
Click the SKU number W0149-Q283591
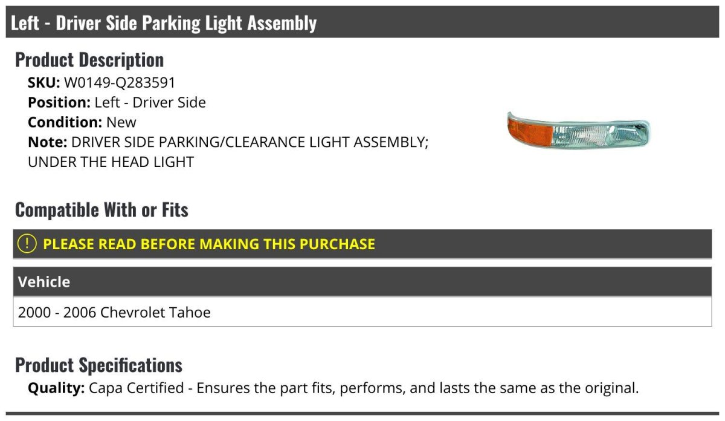click(120, 83)
